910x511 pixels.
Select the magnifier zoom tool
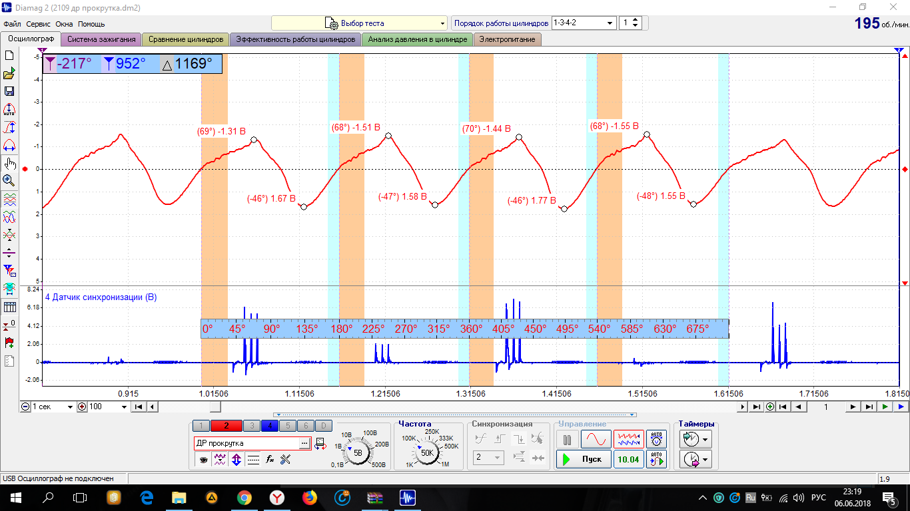pos(9,180)
